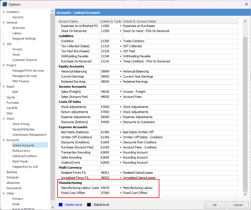Open Fixed Cost Offset GL code dropdown
251x210 pixels.
pos(121,193)
